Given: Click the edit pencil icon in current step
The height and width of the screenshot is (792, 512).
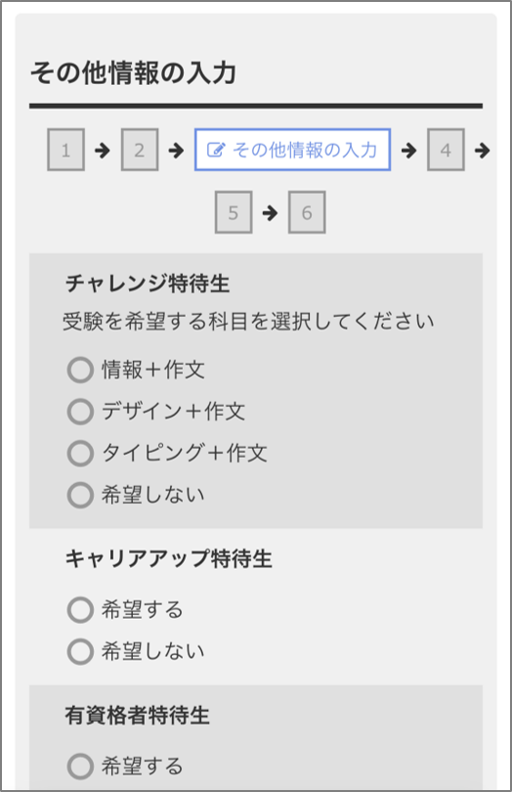Looking at the screenshot, I should point(216,150).
